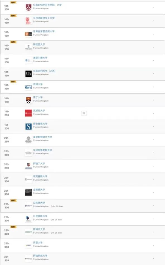165x265 pixels.
Task: Click the 伯克贝克学院 crest logo
Action: point(28,8)
